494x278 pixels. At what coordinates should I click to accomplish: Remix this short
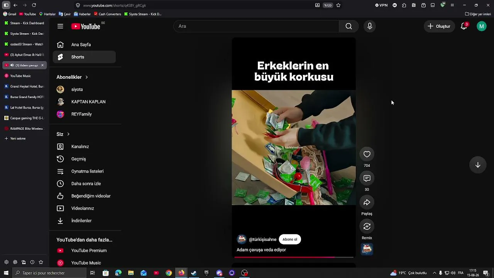(367, 226)
